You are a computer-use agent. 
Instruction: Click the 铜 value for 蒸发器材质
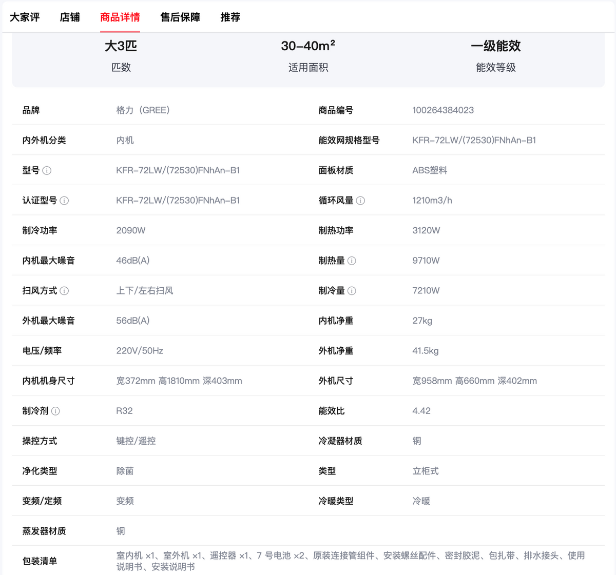[x=121, y=531]
